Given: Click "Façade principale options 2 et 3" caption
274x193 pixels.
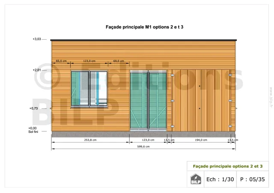Looking at the screenshot, I should 228,166.
